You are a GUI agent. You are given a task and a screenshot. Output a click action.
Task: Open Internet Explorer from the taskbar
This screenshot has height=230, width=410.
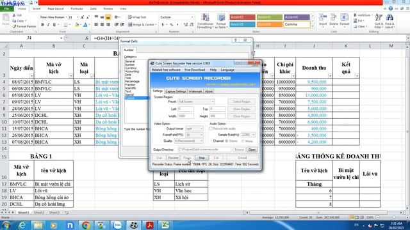[22, 225]
